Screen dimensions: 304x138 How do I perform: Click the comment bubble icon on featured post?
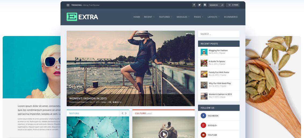pyautogui.click(x=110, y=102)
